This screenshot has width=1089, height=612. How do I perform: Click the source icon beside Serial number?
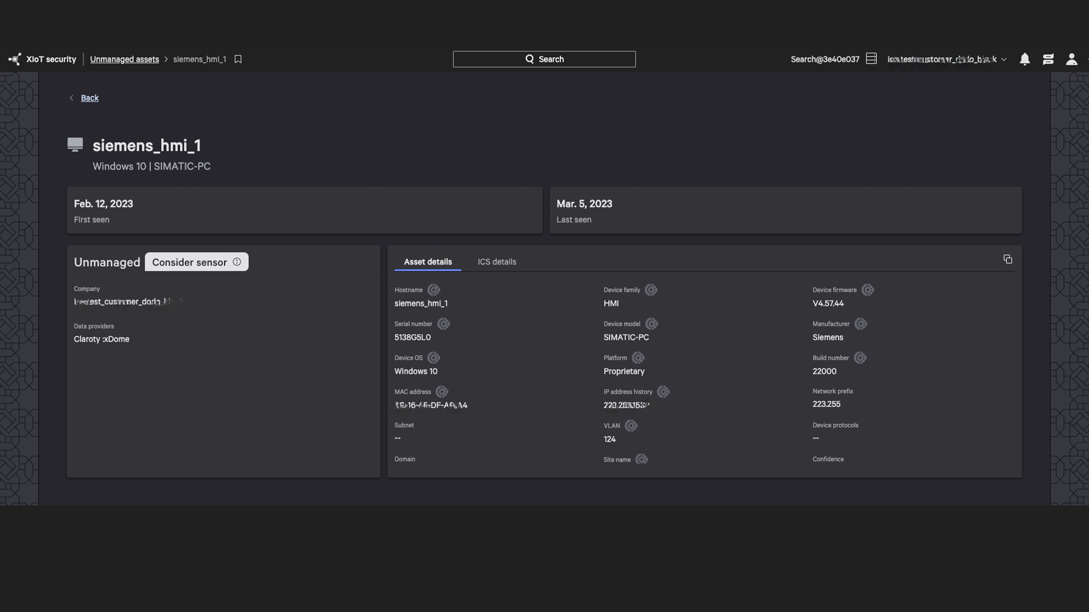444,324
